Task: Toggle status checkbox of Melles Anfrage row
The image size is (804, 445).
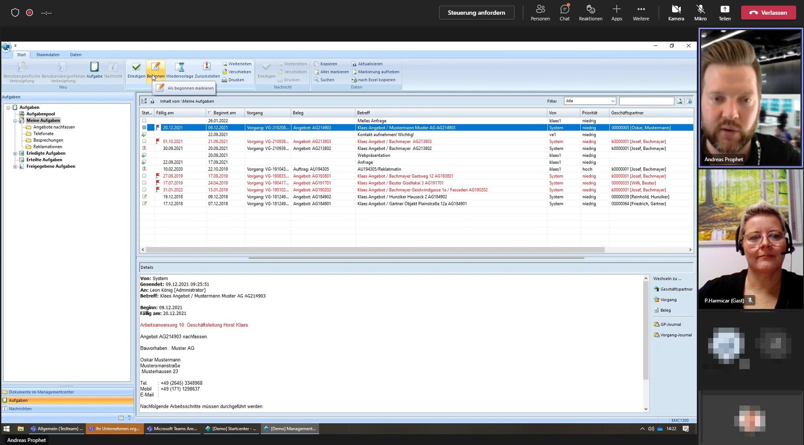Action: pyautogui.click(x=144, y=121)
